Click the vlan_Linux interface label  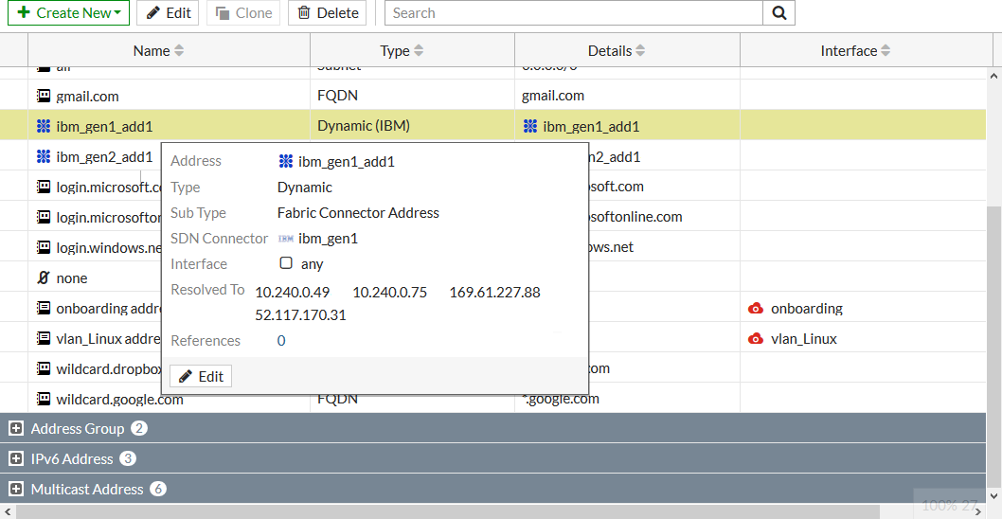pyautogui.click(x=804, y=339)
